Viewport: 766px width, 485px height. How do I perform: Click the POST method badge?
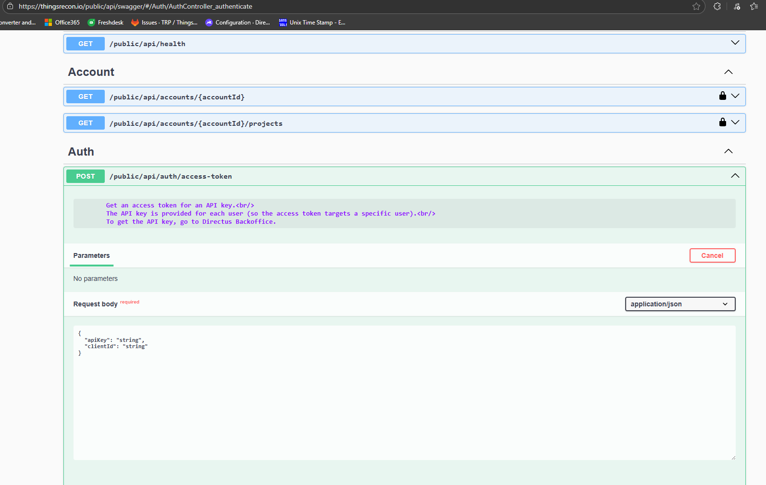click(x=86, y=176)
